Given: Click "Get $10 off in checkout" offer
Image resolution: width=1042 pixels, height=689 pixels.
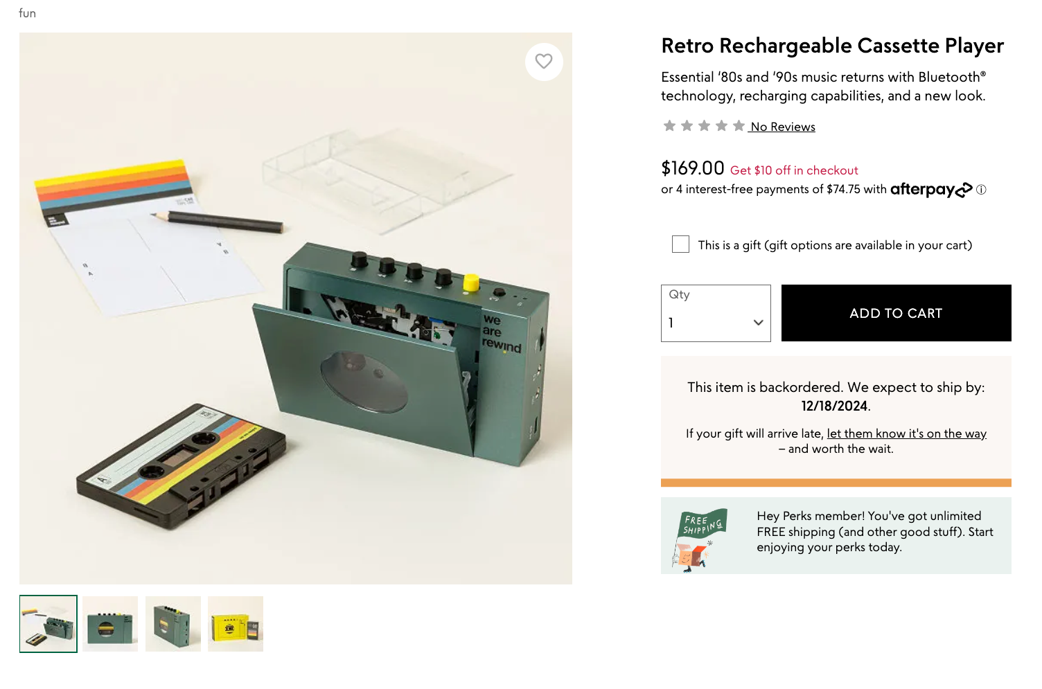Looking at the screenshot, I should (794, 170).
